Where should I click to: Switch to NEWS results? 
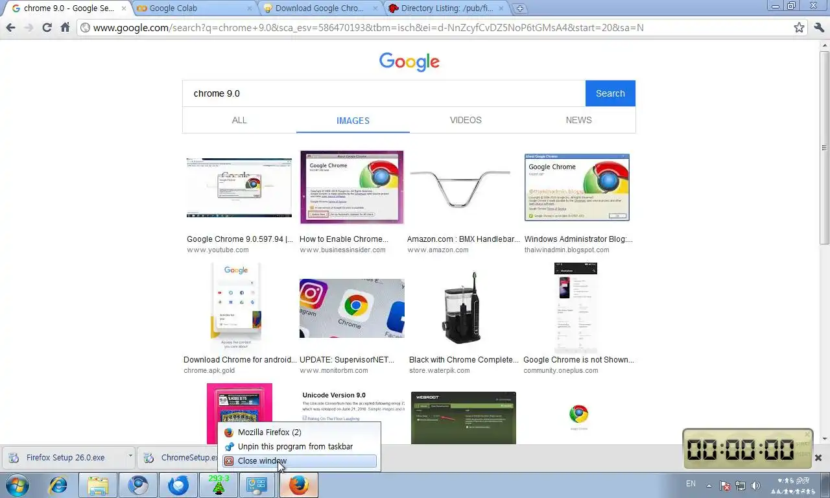(x=578, y=120)
